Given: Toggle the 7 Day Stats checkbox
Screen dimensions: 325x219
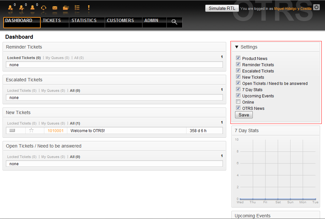Looking at the screenshot, I should 238,90.
